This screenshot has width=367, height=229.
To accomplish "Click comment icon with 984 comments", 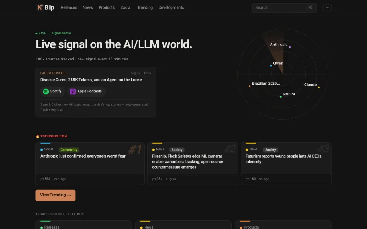I will [x=154, y=179].
